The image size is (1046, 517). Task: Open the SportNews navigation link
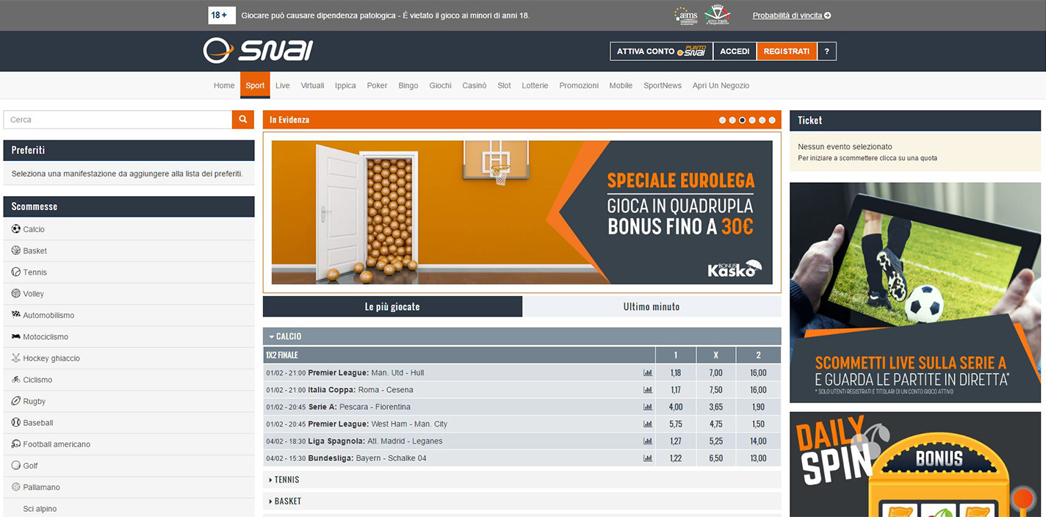pyautogui.click(x=663, y=85)
